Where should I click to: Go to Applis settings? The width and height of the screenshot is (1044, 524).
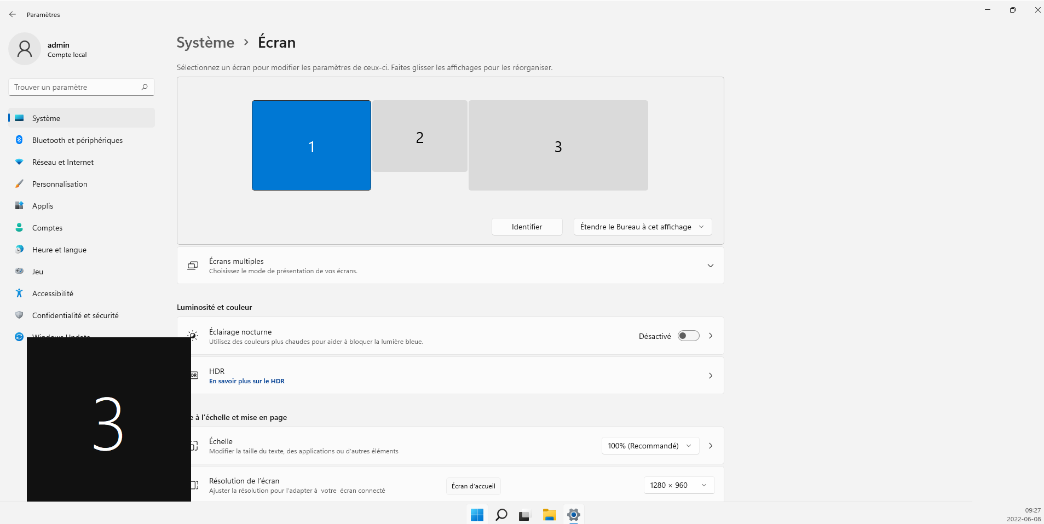pos(42,205)
